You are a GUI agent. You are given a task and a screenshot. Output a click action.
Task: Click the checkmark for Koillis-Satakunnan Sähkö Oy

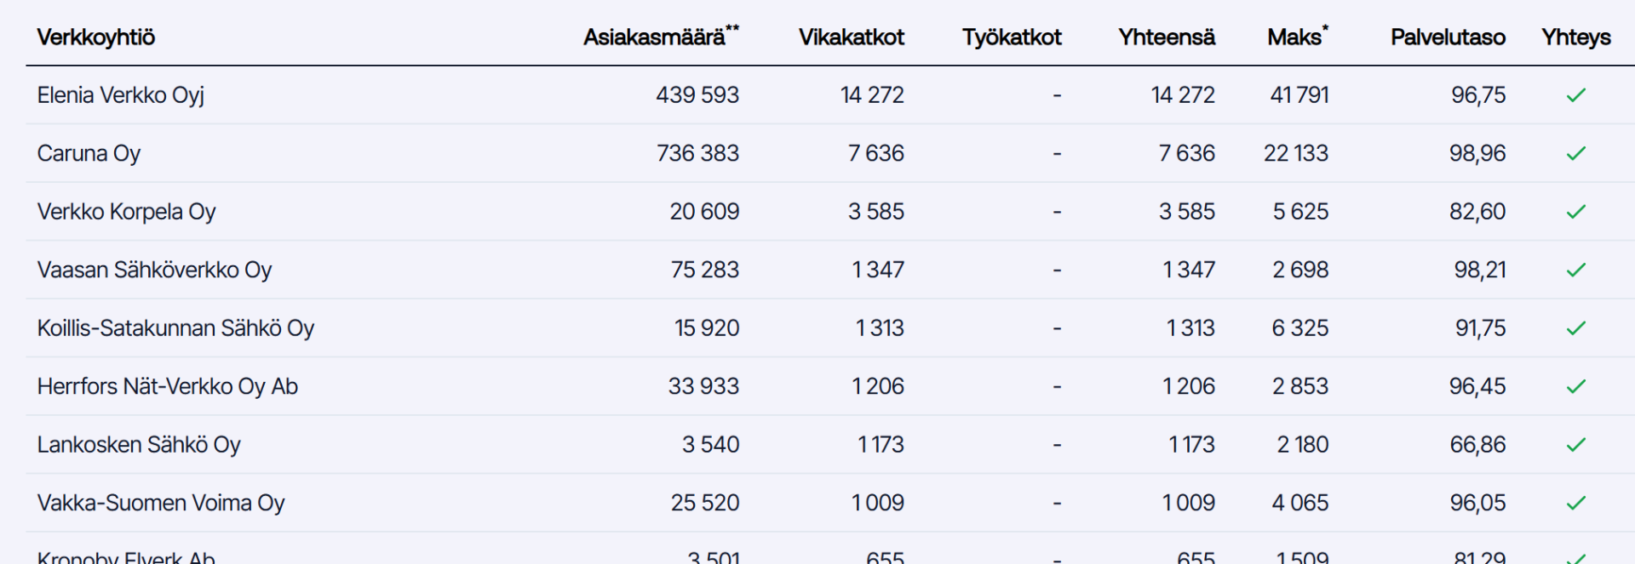1576,328
